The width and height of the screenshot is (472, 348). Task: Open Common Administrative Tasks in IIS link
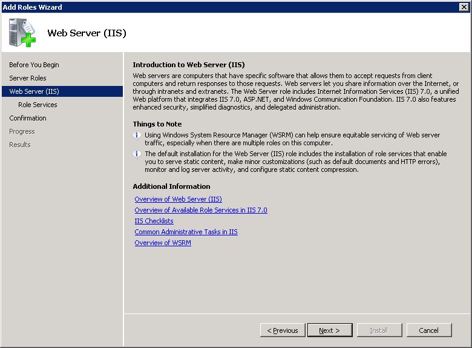click(186, 232)
